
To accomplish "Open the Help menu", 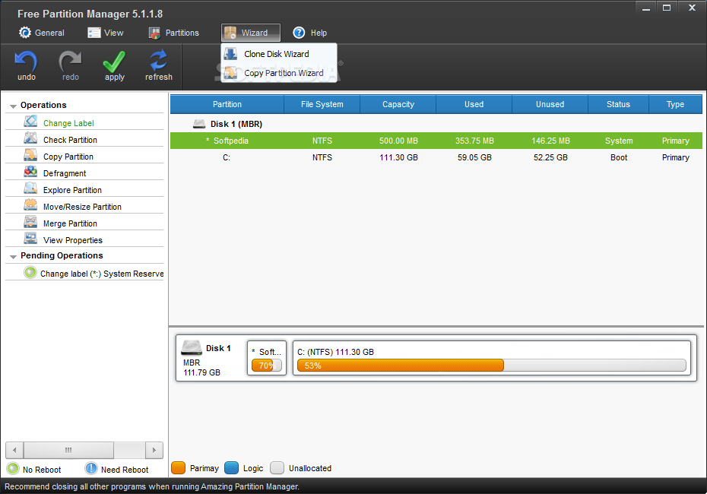I will coord(310,33).
